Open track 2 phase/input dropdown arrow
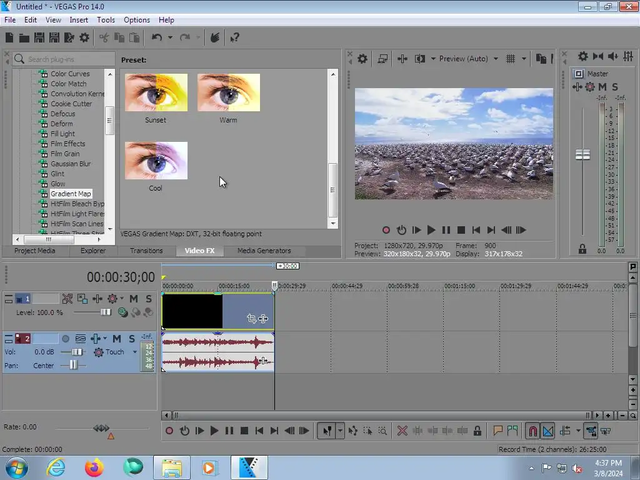The image size is (640, 480). [x=105, y=338]
